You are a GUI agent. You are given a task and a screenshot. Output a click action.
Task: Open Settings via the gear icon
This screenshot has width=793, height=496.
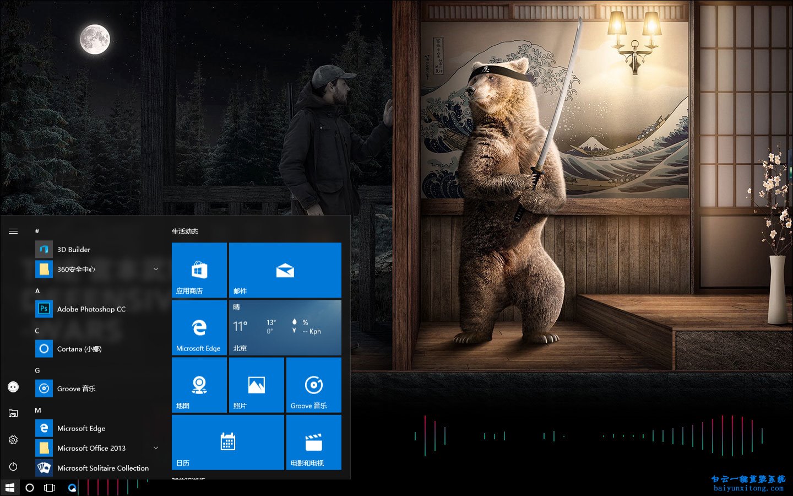coord(13,440)
